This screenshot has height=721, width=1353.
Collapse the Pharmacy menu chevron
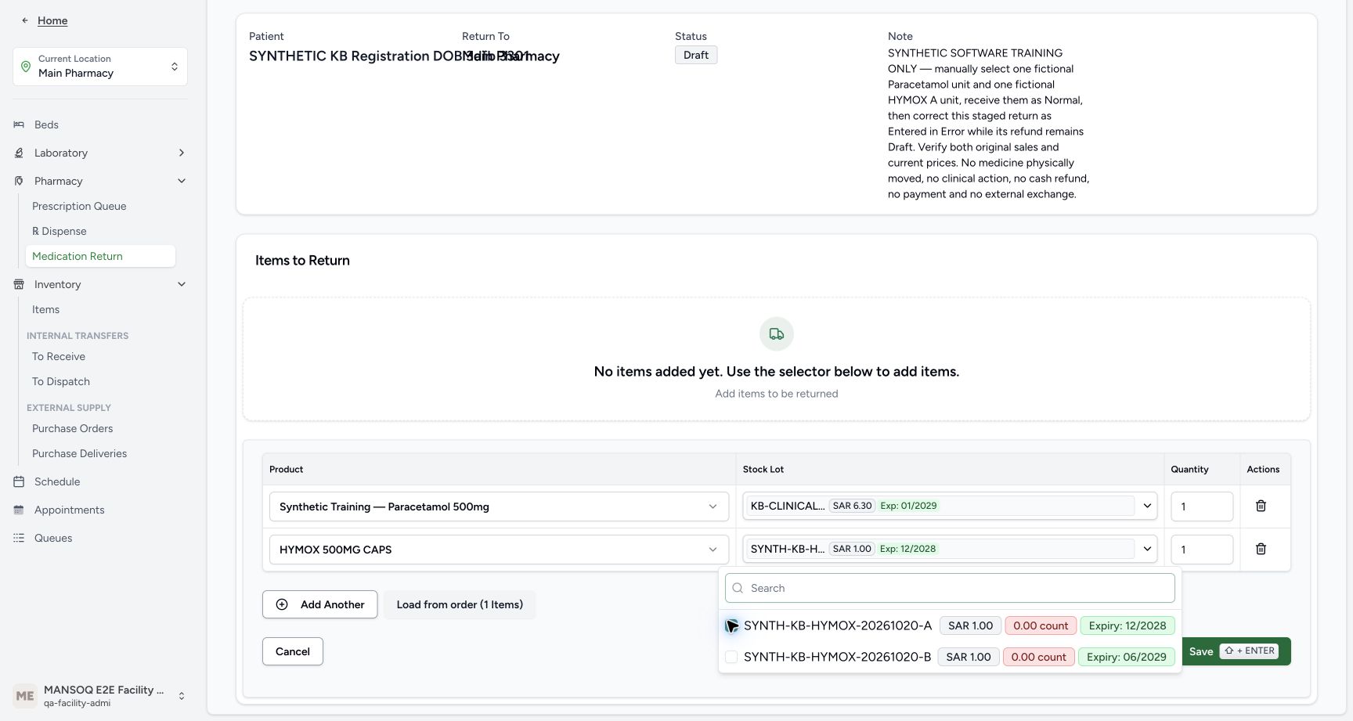point(182,181)
